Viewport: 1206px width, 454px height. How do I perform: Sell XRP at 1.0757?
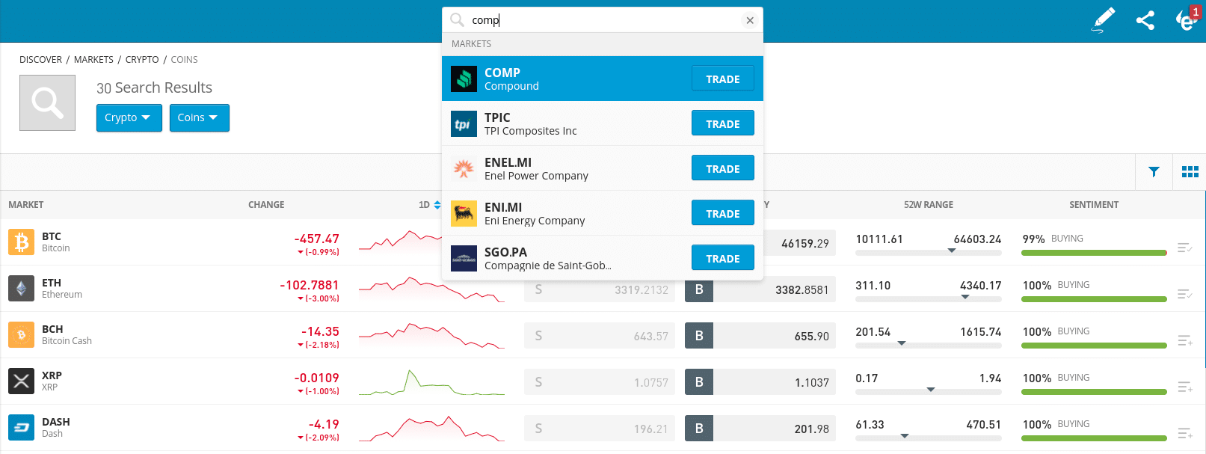(x=600, y=382)
